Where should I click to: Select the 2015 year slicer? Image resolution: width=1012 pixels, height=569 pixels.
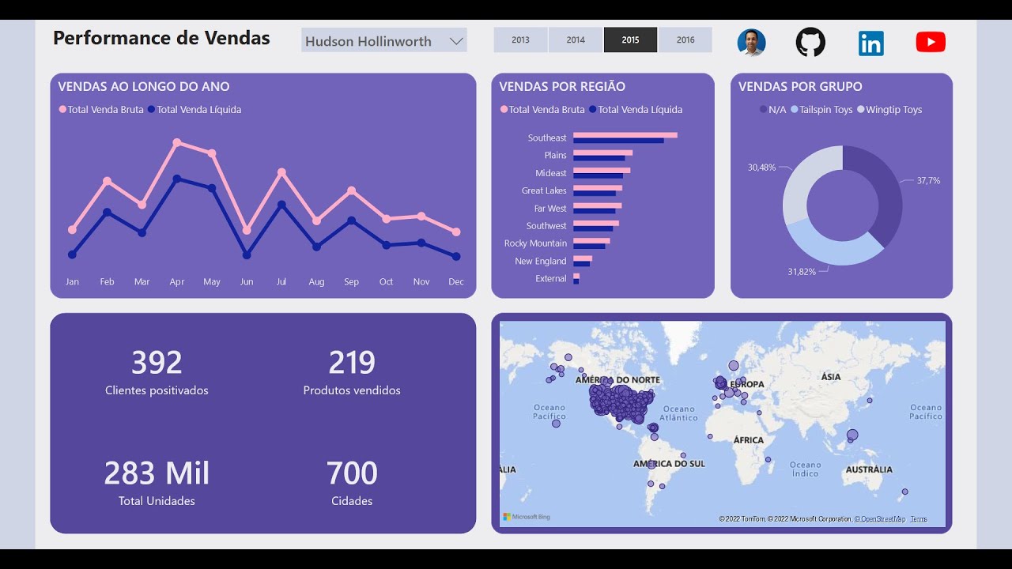tap(630, 40)
